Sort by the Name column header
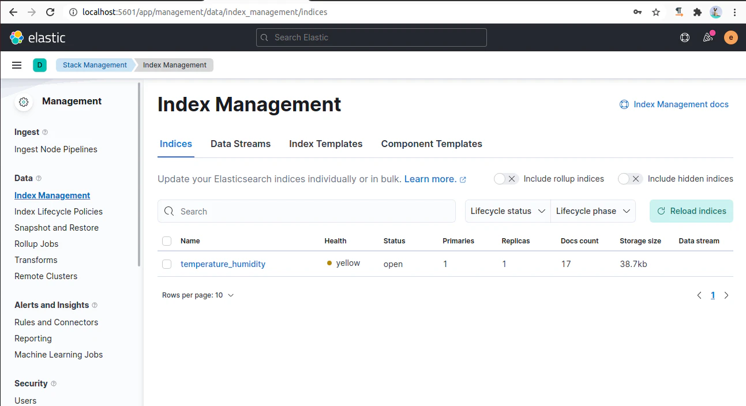The image size is (746, 406). click(190, 241)
